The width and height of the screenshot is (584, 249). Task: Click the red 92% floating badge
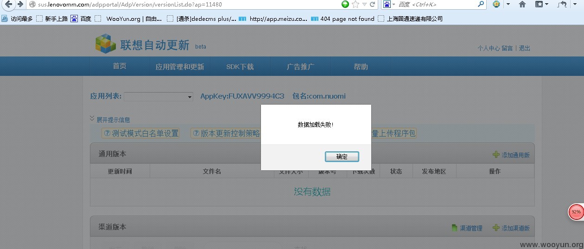(576, 212)
